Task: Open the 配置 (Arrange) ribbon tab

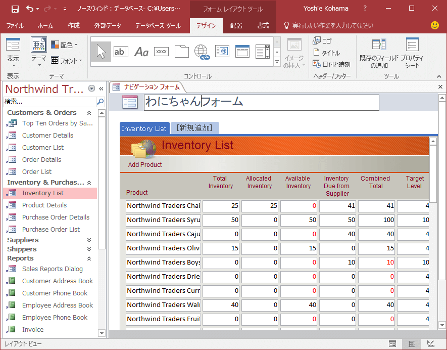Action: coord(236,26)
